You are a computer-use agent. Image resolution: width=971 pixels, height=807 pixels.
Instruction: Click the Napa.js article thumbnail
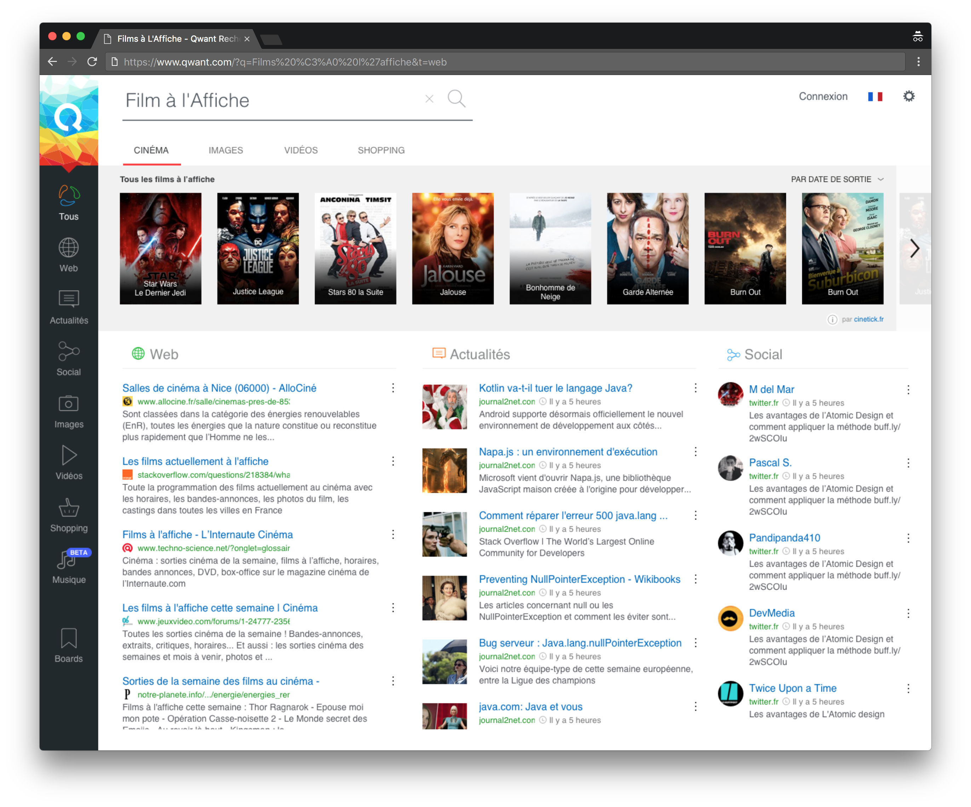tap(444, 471)
